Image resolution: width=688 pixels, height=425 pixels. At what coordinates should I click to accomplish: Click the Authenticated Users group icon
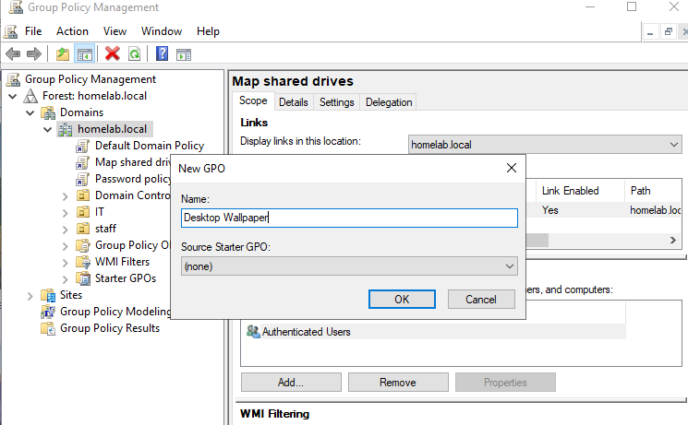pyautogui.click(x=253, y=332)
